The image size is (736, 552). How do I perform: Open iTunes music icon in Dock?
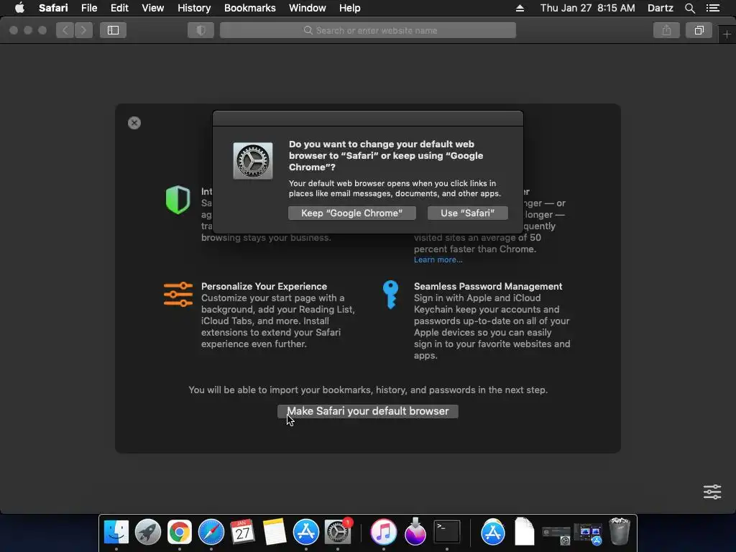pyautogui.click(x=384, y=533)
